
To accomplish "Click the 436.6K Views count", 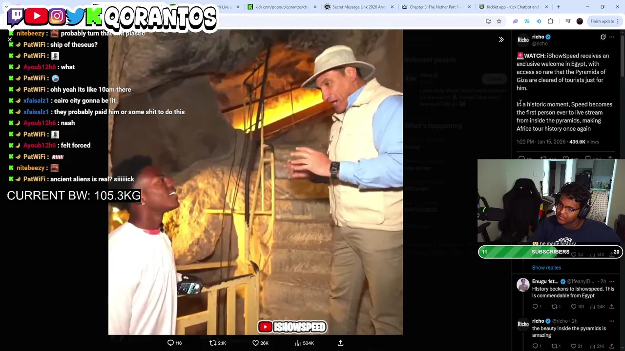I will click(x=584, y=142).
